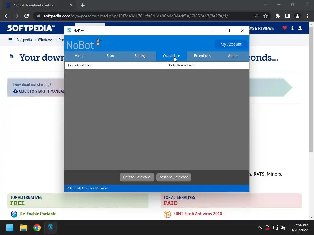Select the Quarantine tab
The width and height of the screenshot is (314, 235).
[x=171, y=56]
